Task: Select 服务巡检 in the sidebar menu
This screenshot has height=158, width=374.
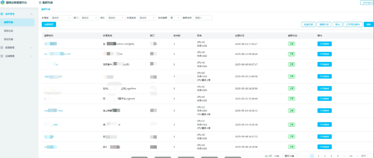Action: (x=8, y=30)
